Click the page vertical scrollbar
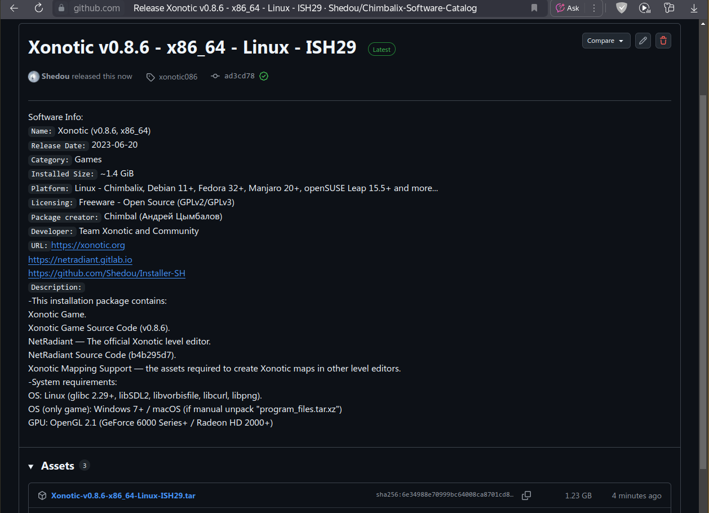Screen dimensions: 709x513 703,282
